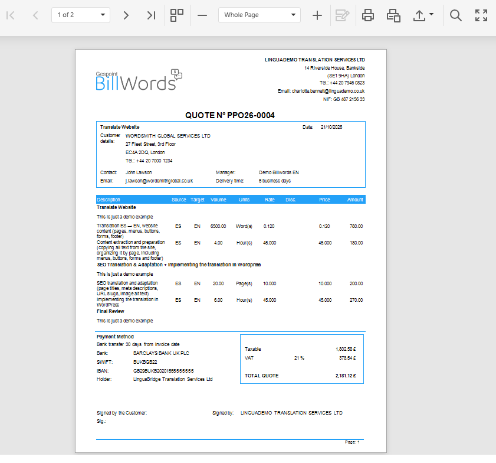The height and width of the screenshot is (463, 496).
Task: Click amount value '780.00'
Action: [356, 226]
